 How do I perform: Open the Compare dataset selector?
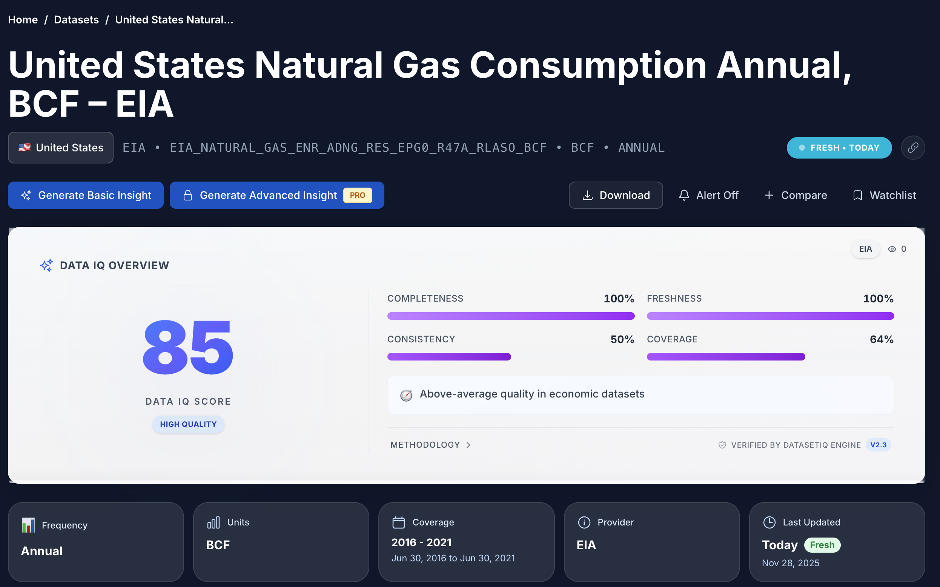[795, 195]
